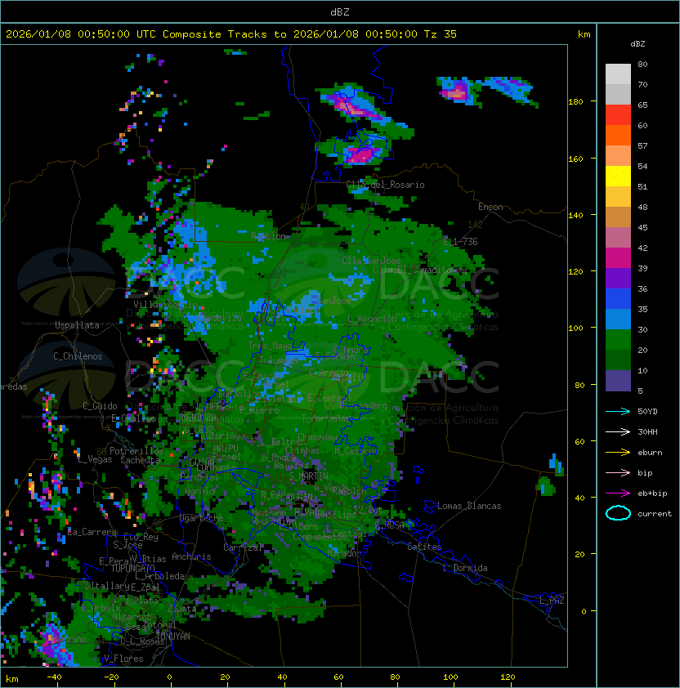
Task: Click the TUNUYAN place label
Action: (x=173, y=637)
